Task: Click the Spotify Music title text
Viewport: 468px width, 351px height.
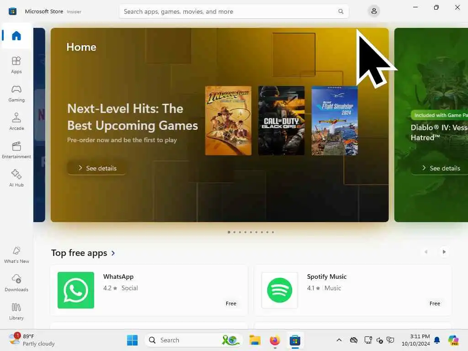Action: point(327,277)
